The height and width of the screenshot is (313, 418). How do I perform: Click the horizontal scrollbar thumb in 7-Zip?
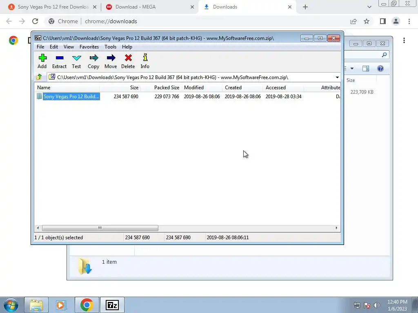100,228
